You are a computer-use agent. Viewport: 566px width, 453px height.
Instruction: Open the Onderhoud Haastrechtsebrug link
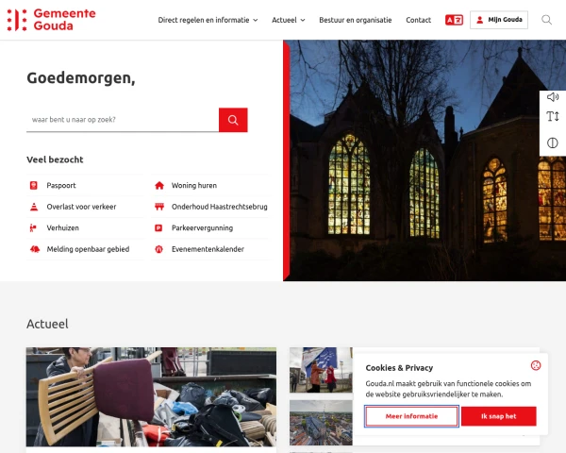[x=220, y=207]
